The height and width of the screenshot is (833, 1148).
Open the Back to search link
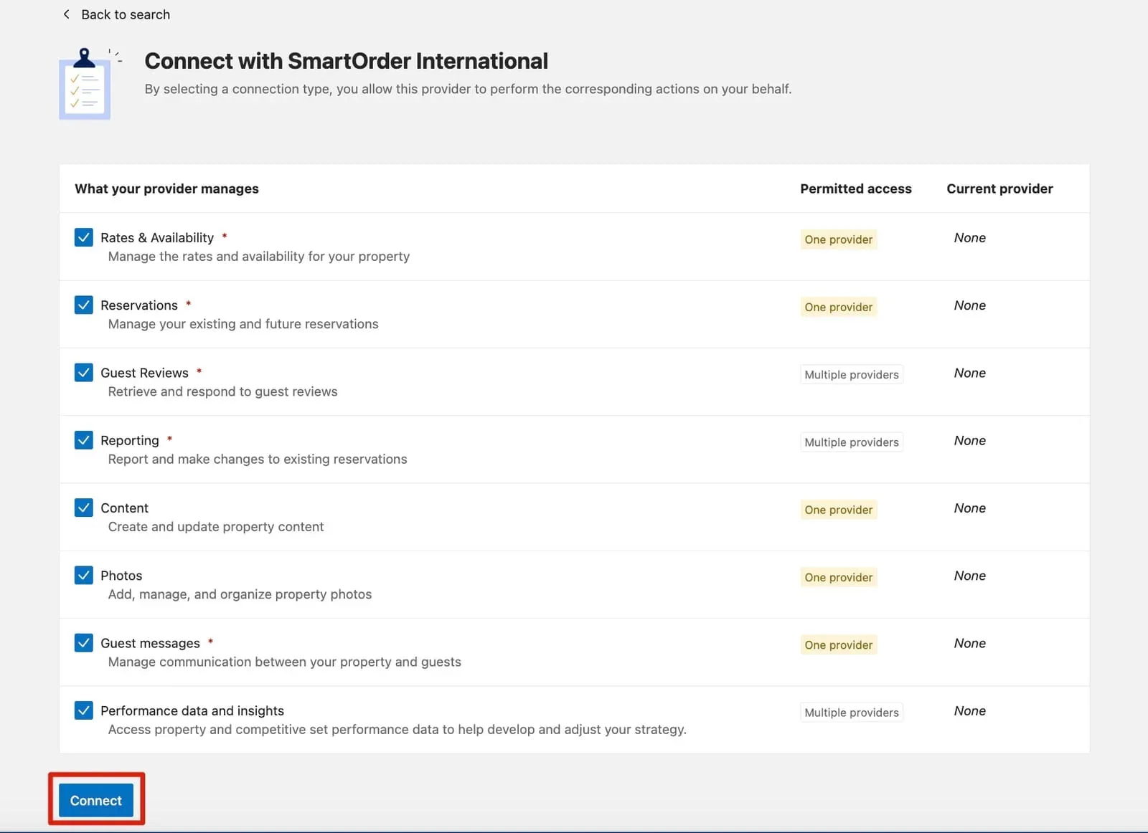pos(126,14)
